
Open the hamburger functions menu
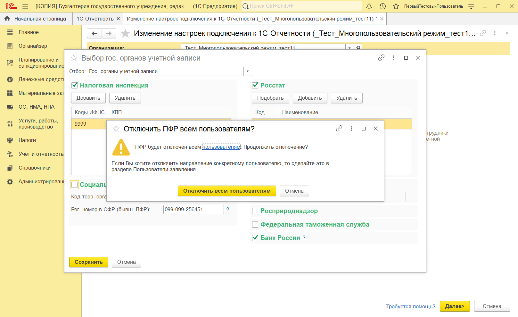click(26, 6)
